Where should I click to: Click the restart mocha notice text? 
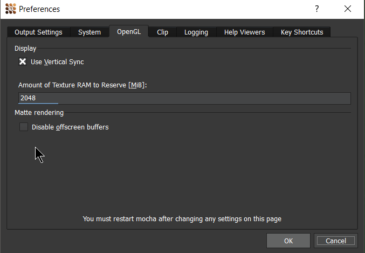tap(182, 219)
